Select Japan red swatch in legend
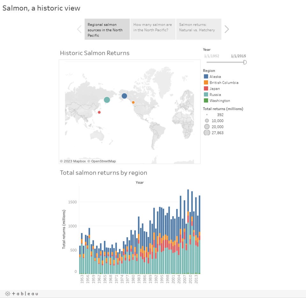The width and height of the screenshot is (306, 298). (206, 89)
